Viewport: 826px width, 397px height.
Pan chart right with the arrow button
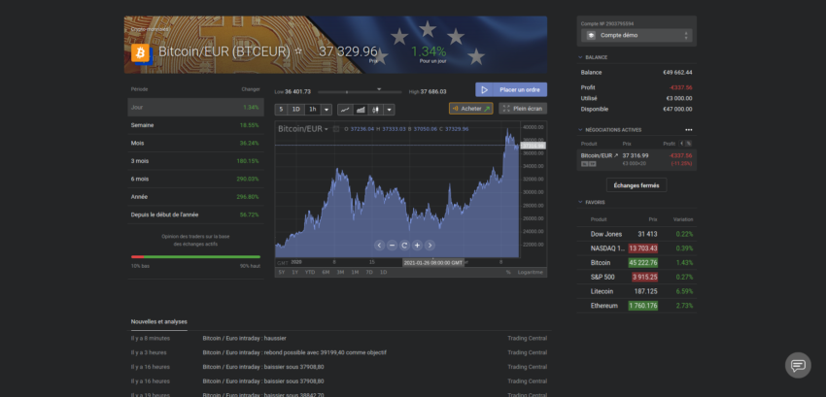click(x=430, y=246)
